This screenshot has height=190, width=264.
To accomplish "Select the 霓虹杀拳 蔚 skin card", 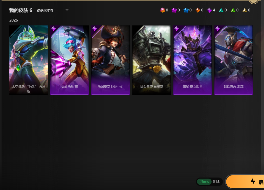I will tap(70, 60).
